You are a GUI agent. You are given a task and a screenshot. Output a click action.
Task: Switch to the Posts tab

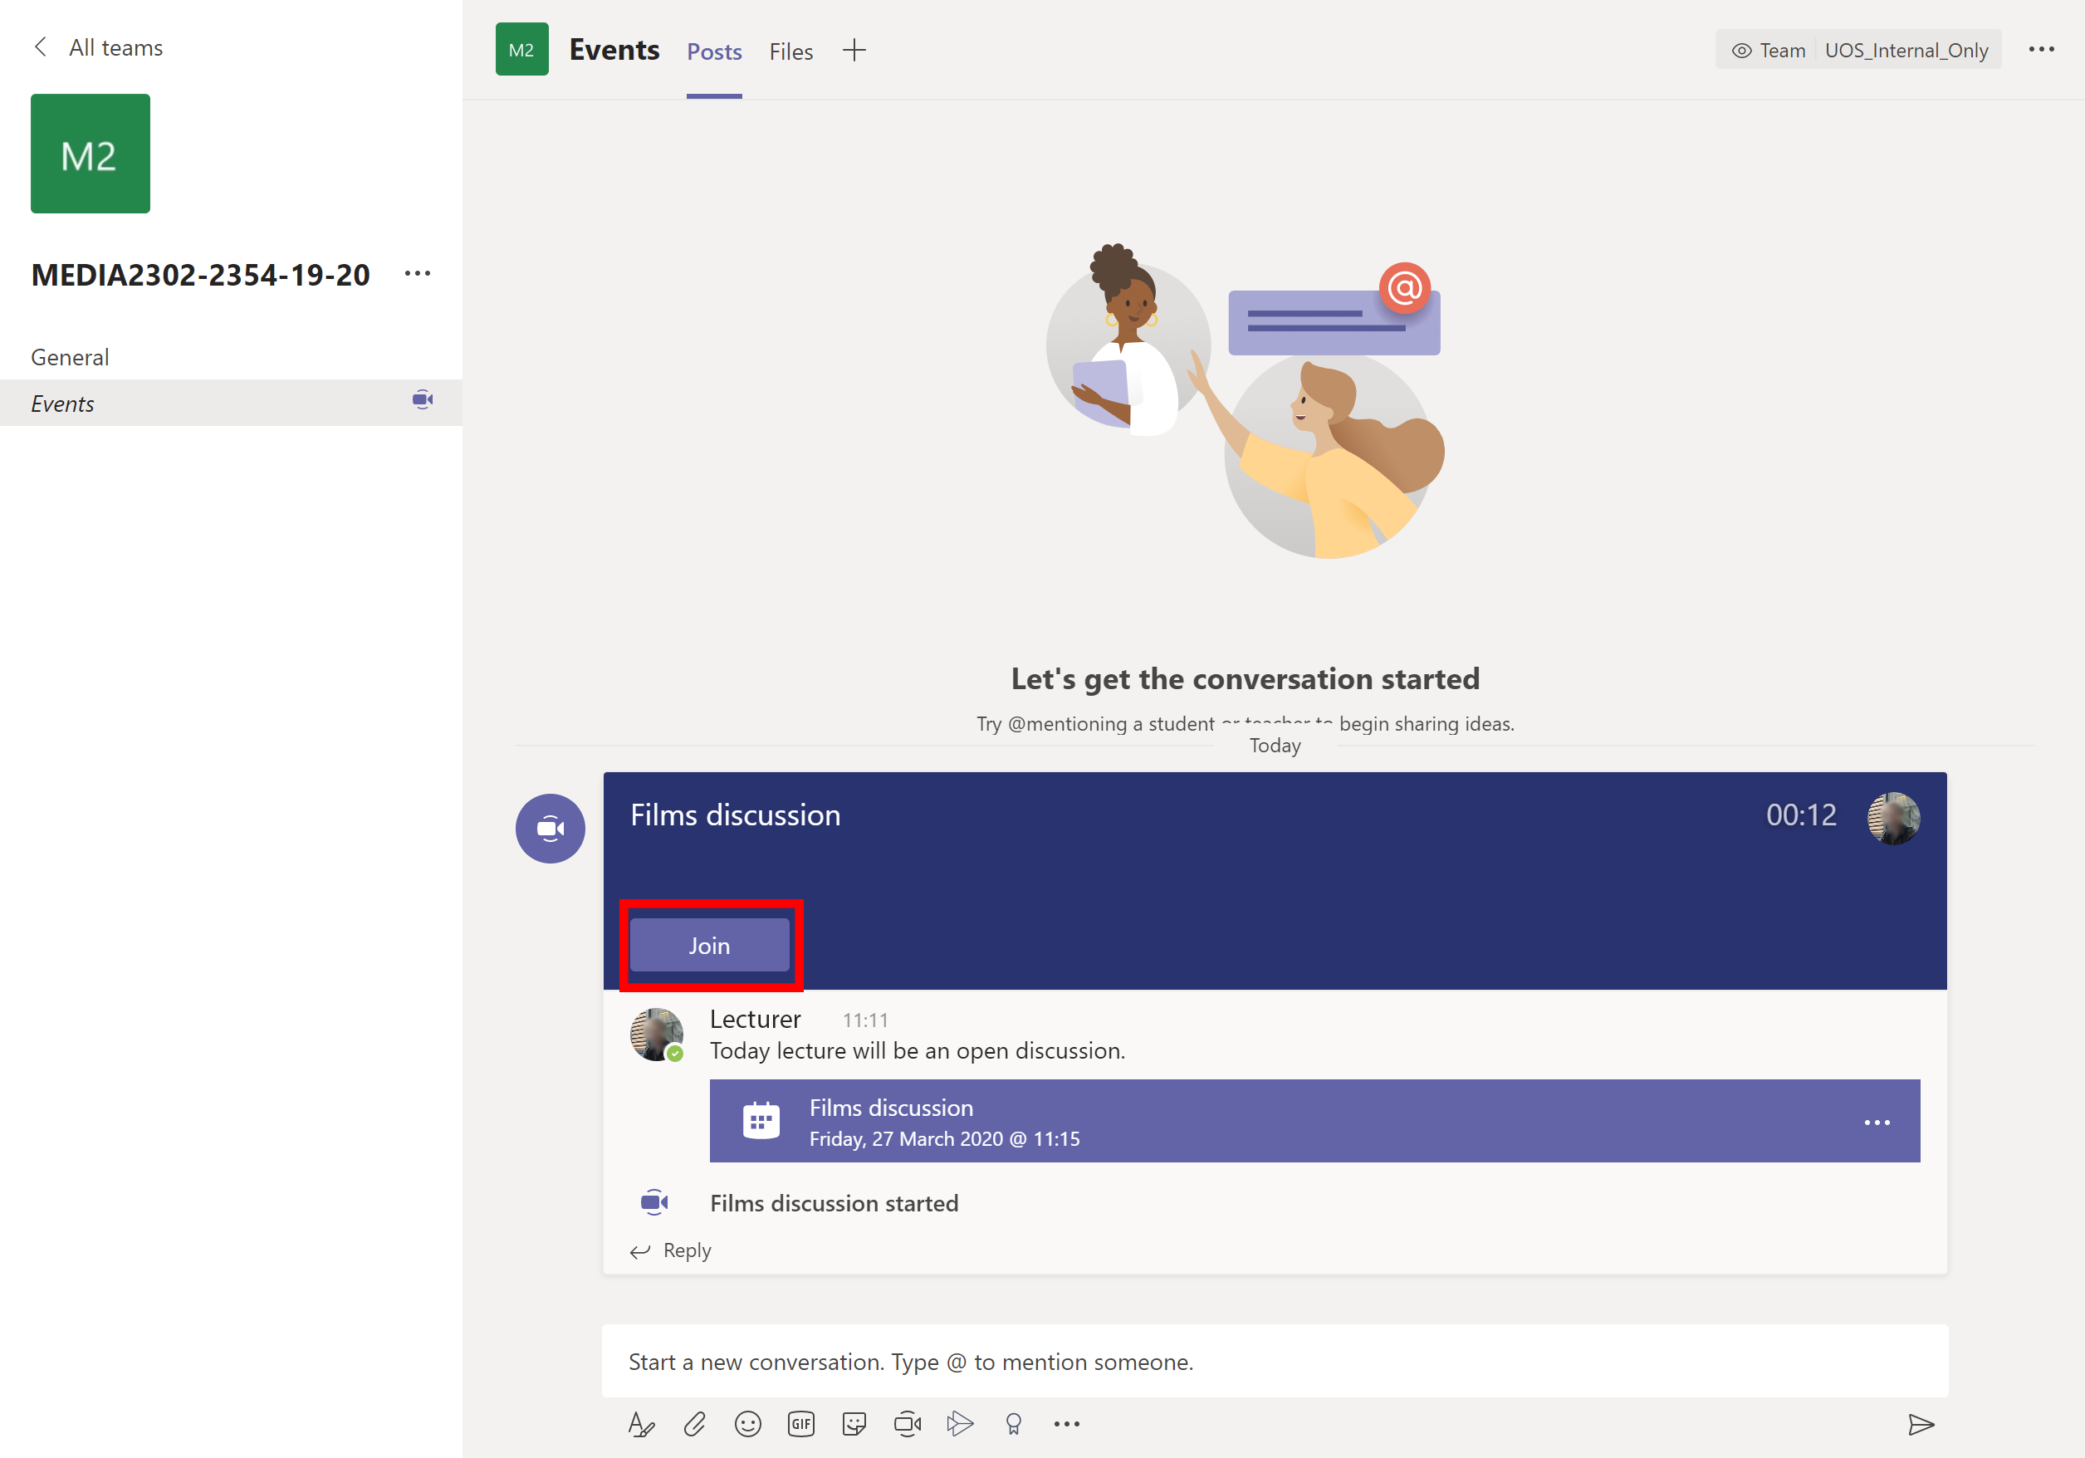coord(713,51)
